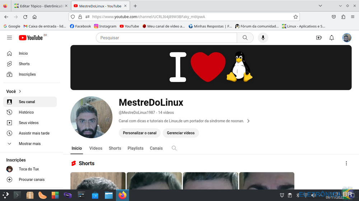359x201 pixels.
Task: Switch to the Vídeos channel tab
Action: click(96, 148)
